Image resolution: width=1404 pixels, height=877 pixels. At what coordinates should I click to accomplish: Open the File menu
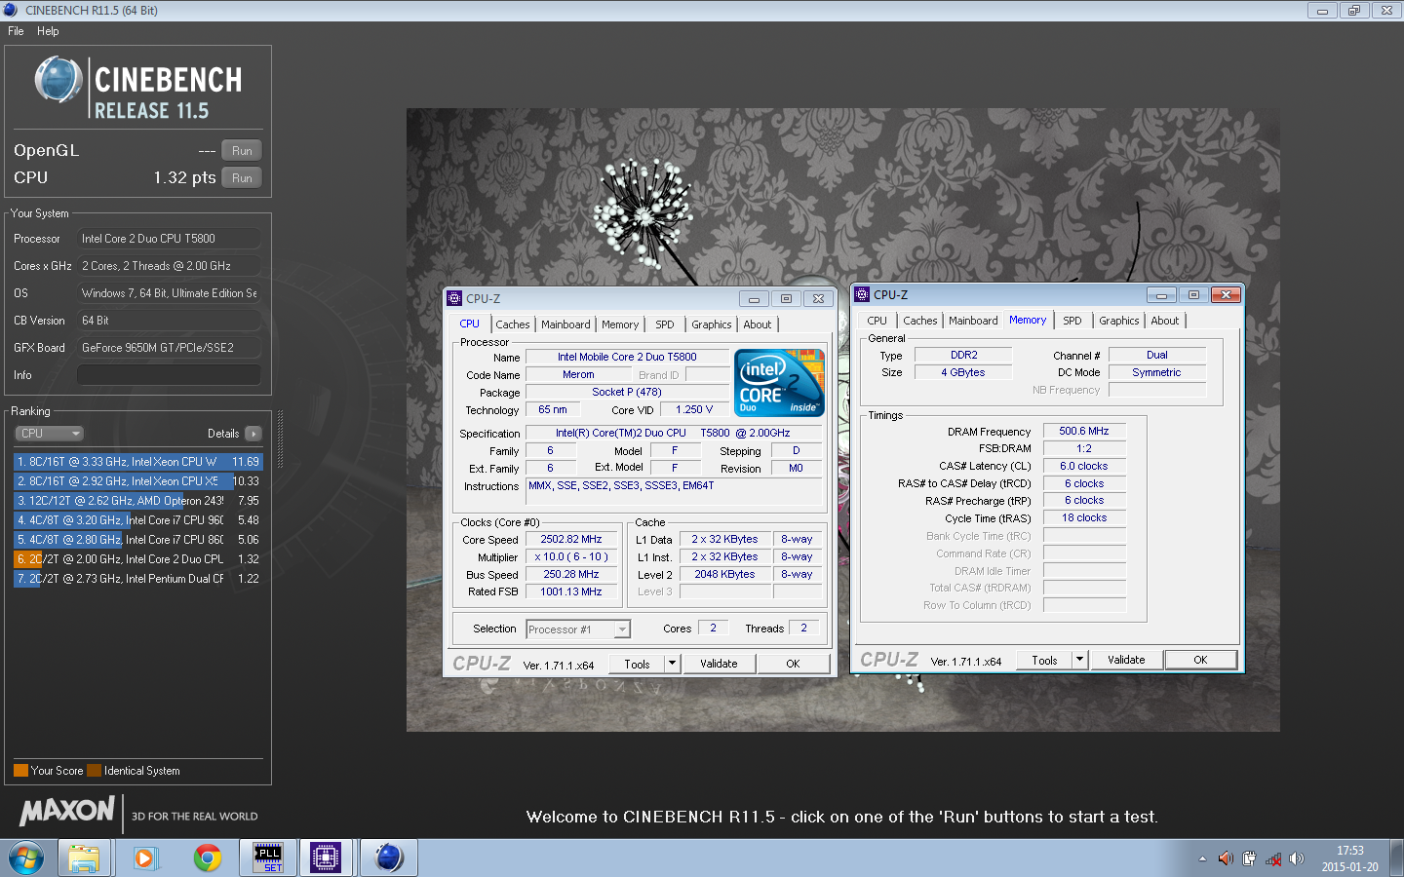pyautogui.click(x=16, y=31)
